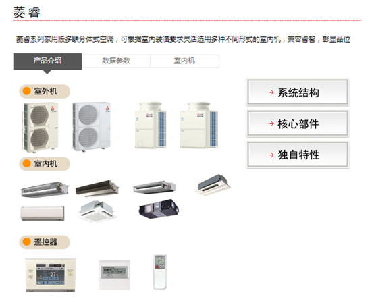Click the one-way cassette indoor unit image
The width and height of the screenshot is (374, 303).
pos(213,185)
